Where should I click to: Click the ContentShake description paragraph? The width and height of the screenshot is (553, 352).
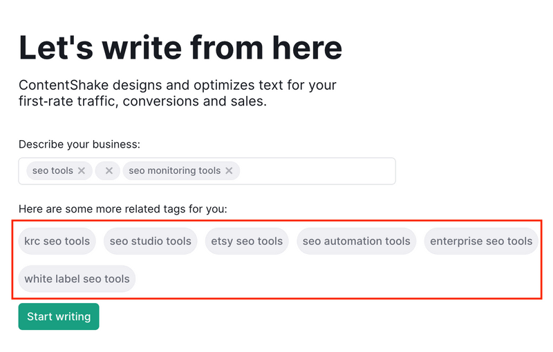(x=178, y=93)
